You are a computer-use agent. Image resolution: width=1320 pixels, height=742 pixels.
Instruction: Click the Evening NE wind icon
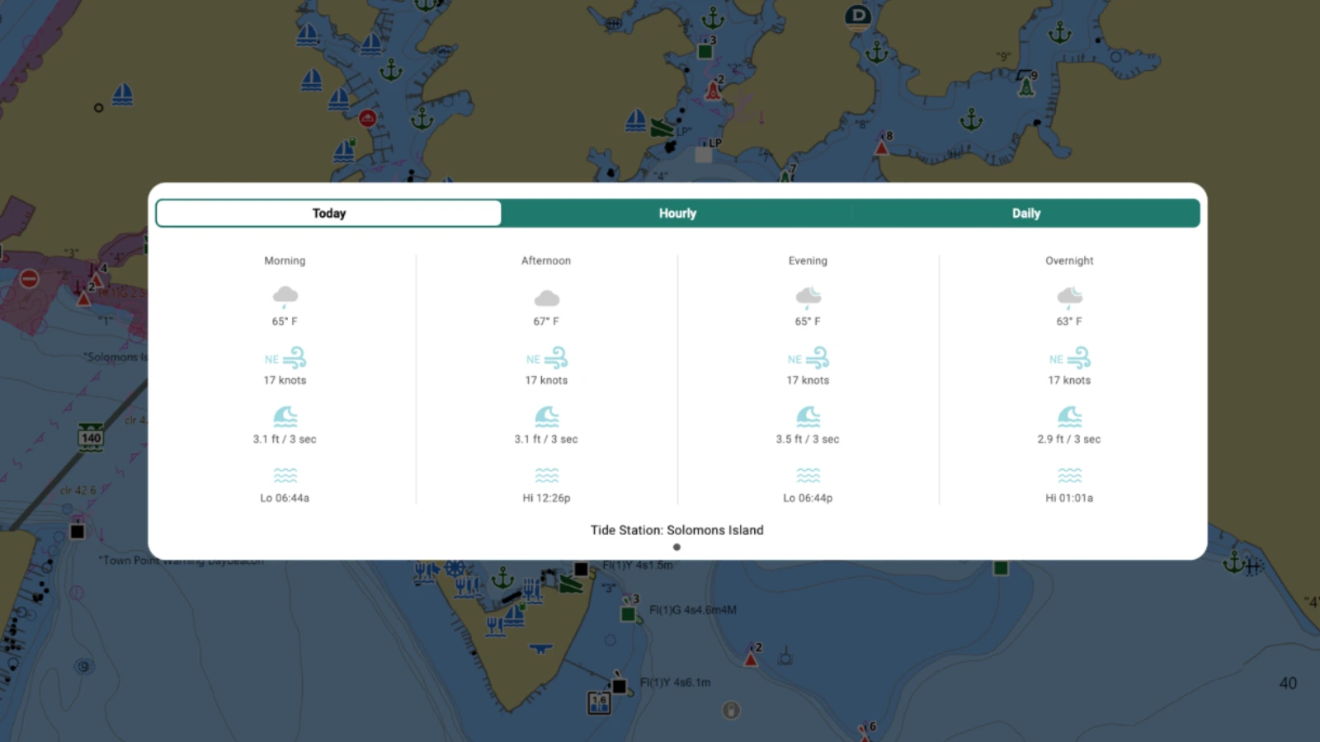pyautogui.click(x=808, y=358)
